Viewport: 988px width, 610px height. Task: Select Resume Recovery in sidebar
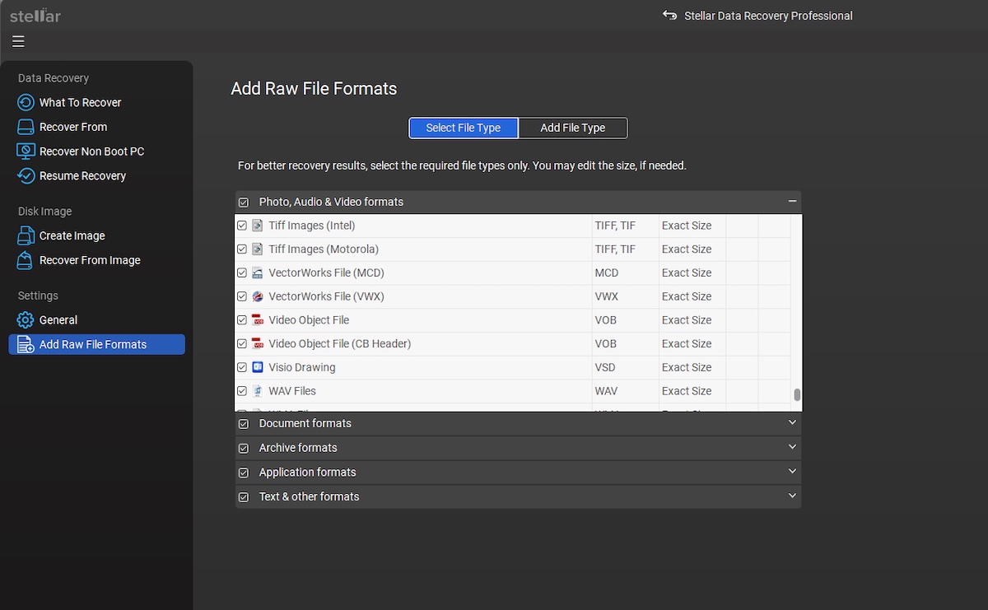tap(82, 176)
